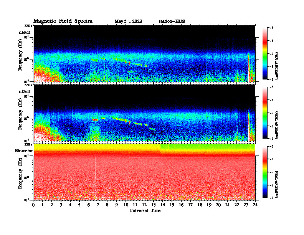
Task: Click hour tick label "15" on time axis
Action: coord(172,205)
